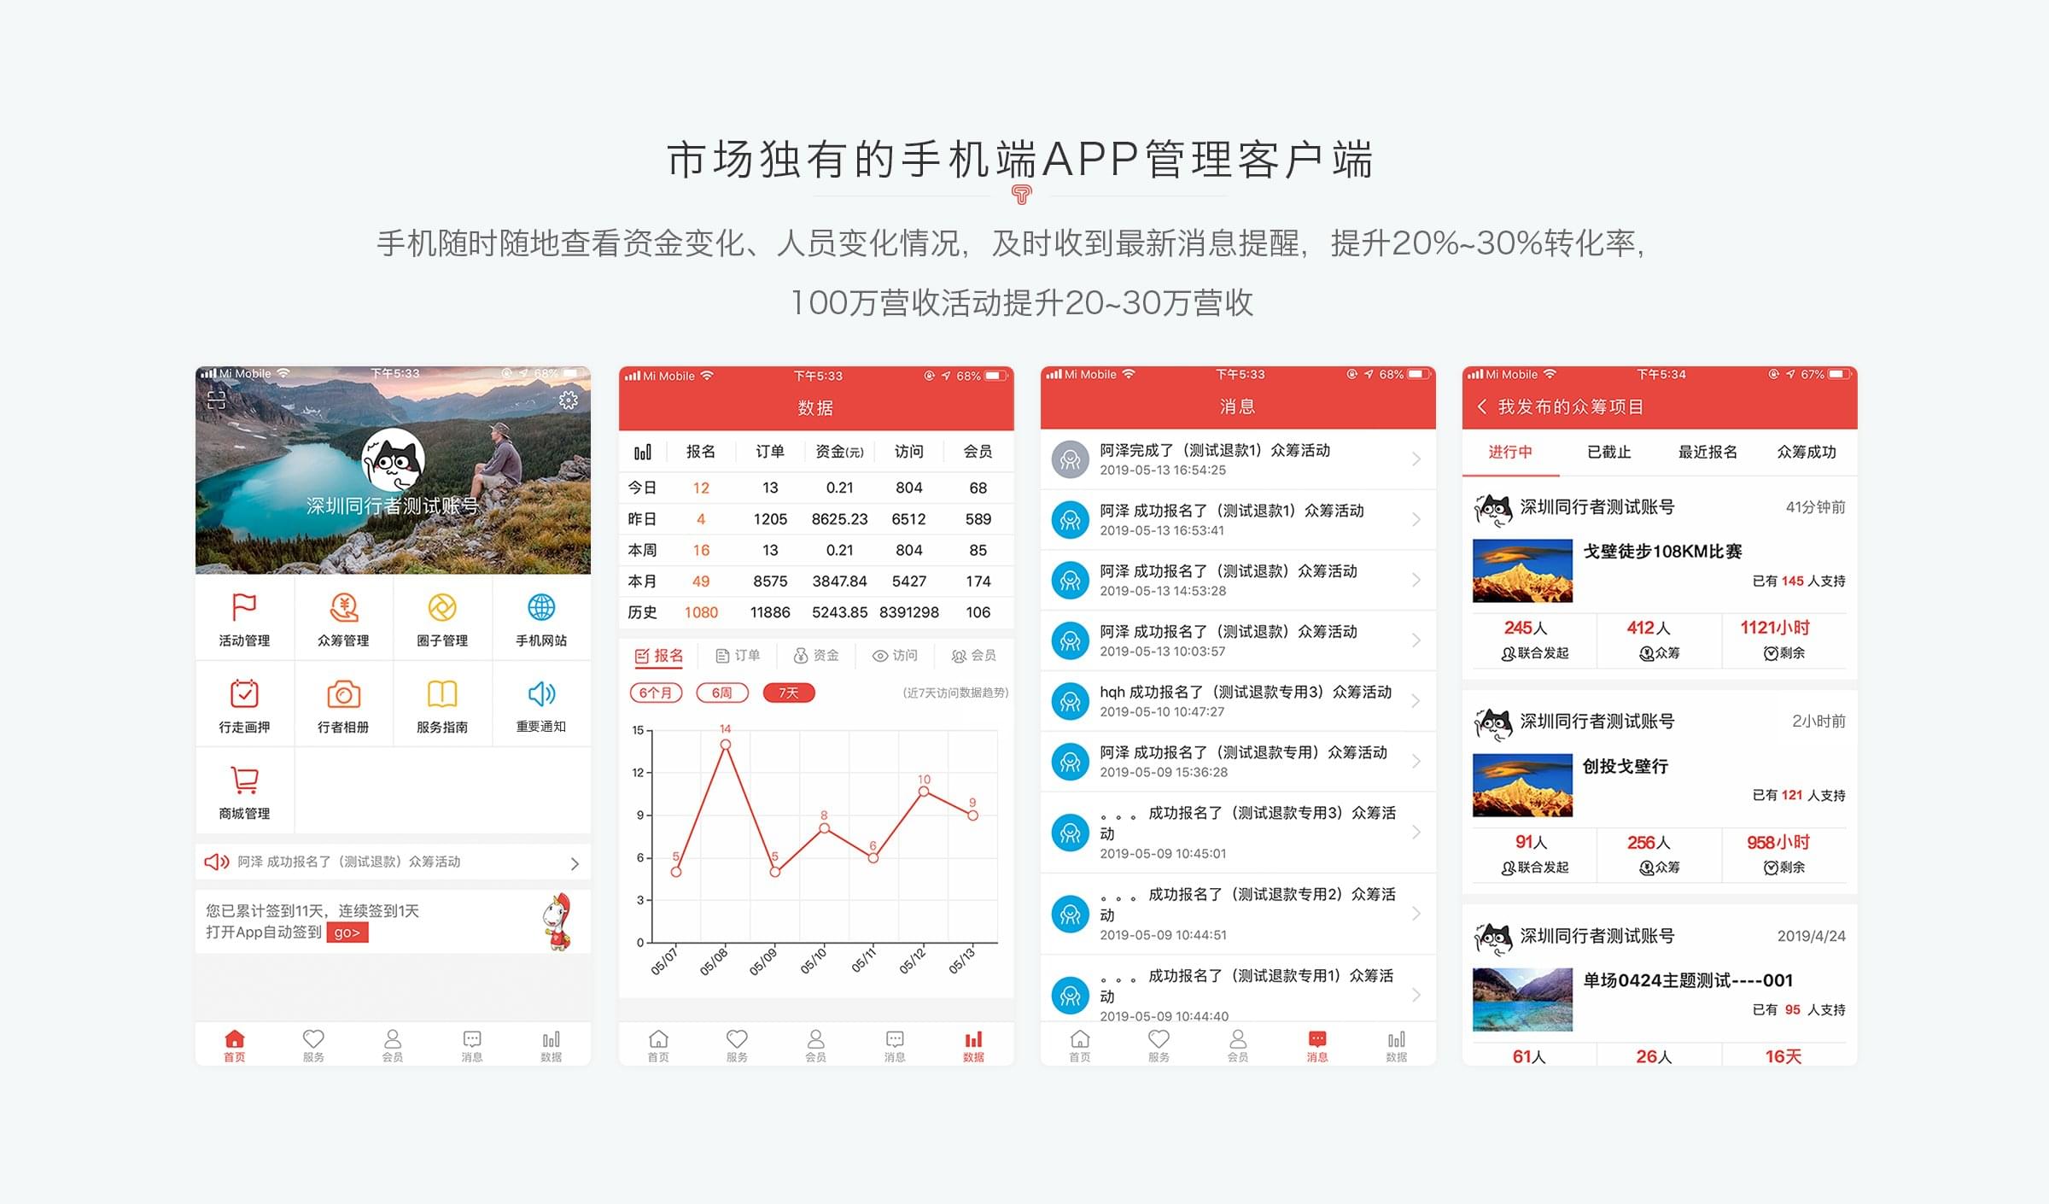Select the 资金 chart tab in data screen

[816, 656]
